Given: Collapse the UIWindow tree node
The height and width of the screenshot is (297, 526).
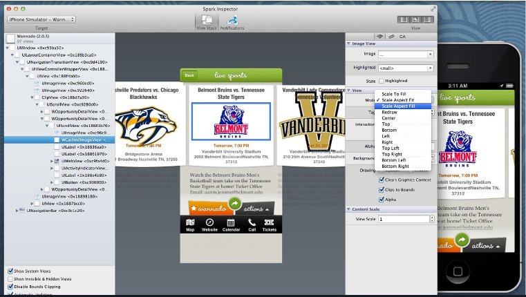Looking at the screenshot, I should click(x=8, y=48).
